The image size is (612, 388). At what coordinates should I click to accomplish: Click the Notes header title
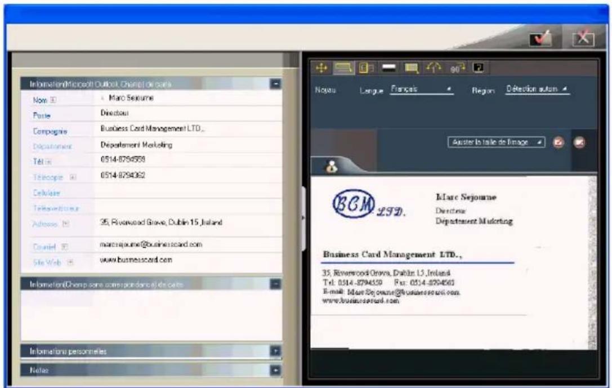39,370
